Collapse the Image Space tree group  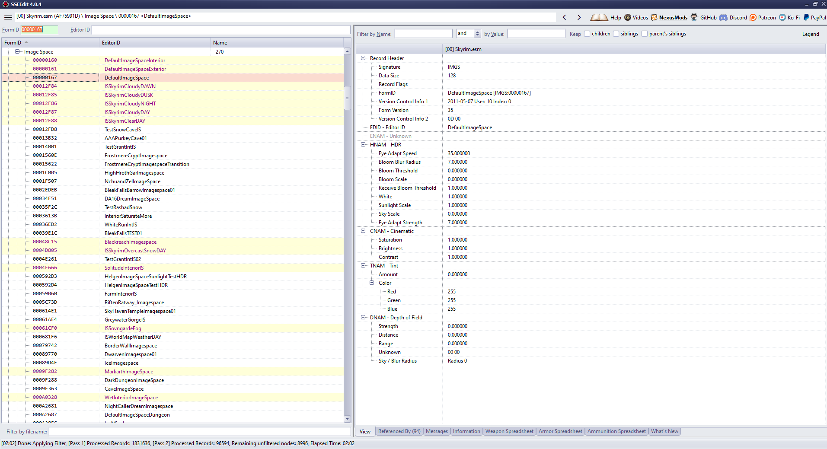(17, 51)
